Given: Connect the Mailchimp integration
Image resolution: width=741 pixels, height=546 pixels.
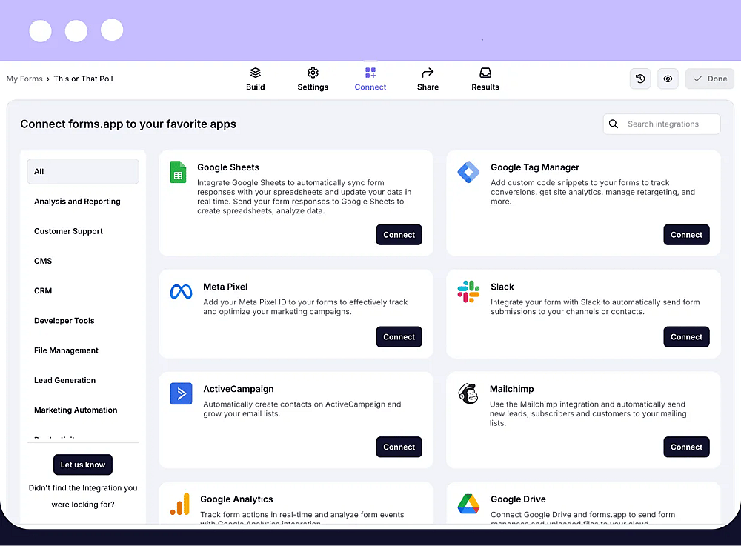Looking at the screenshot, I should pyautogui.click(x=686, y=447).
